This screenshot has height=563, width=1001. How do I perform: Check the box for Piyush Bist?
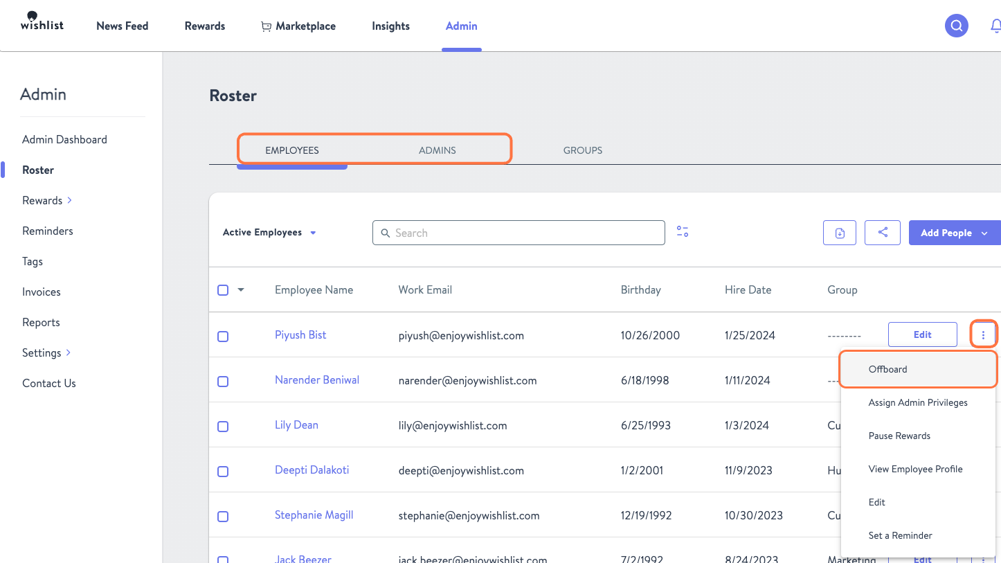(223, 336)
